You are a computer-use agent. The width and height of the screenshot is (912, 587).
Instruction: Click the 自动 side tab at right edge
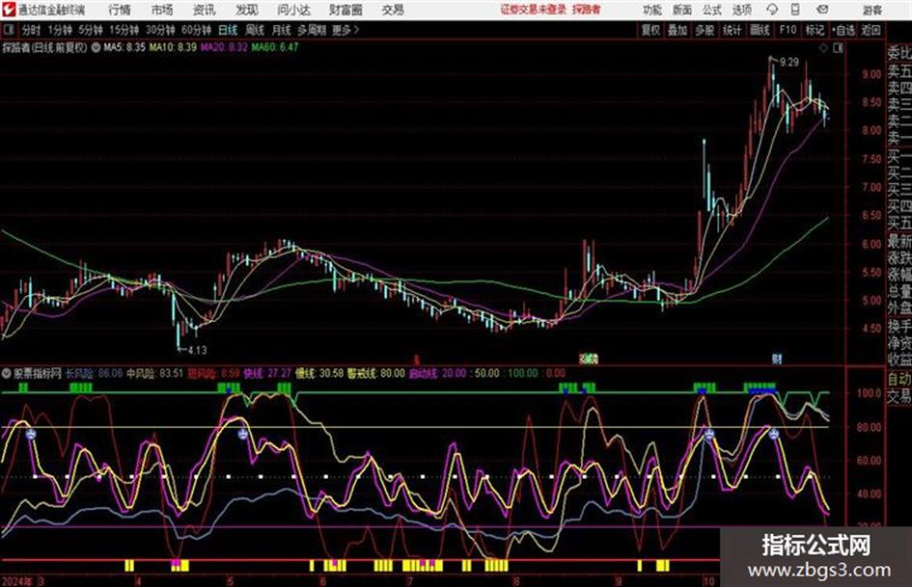point(899,379)
